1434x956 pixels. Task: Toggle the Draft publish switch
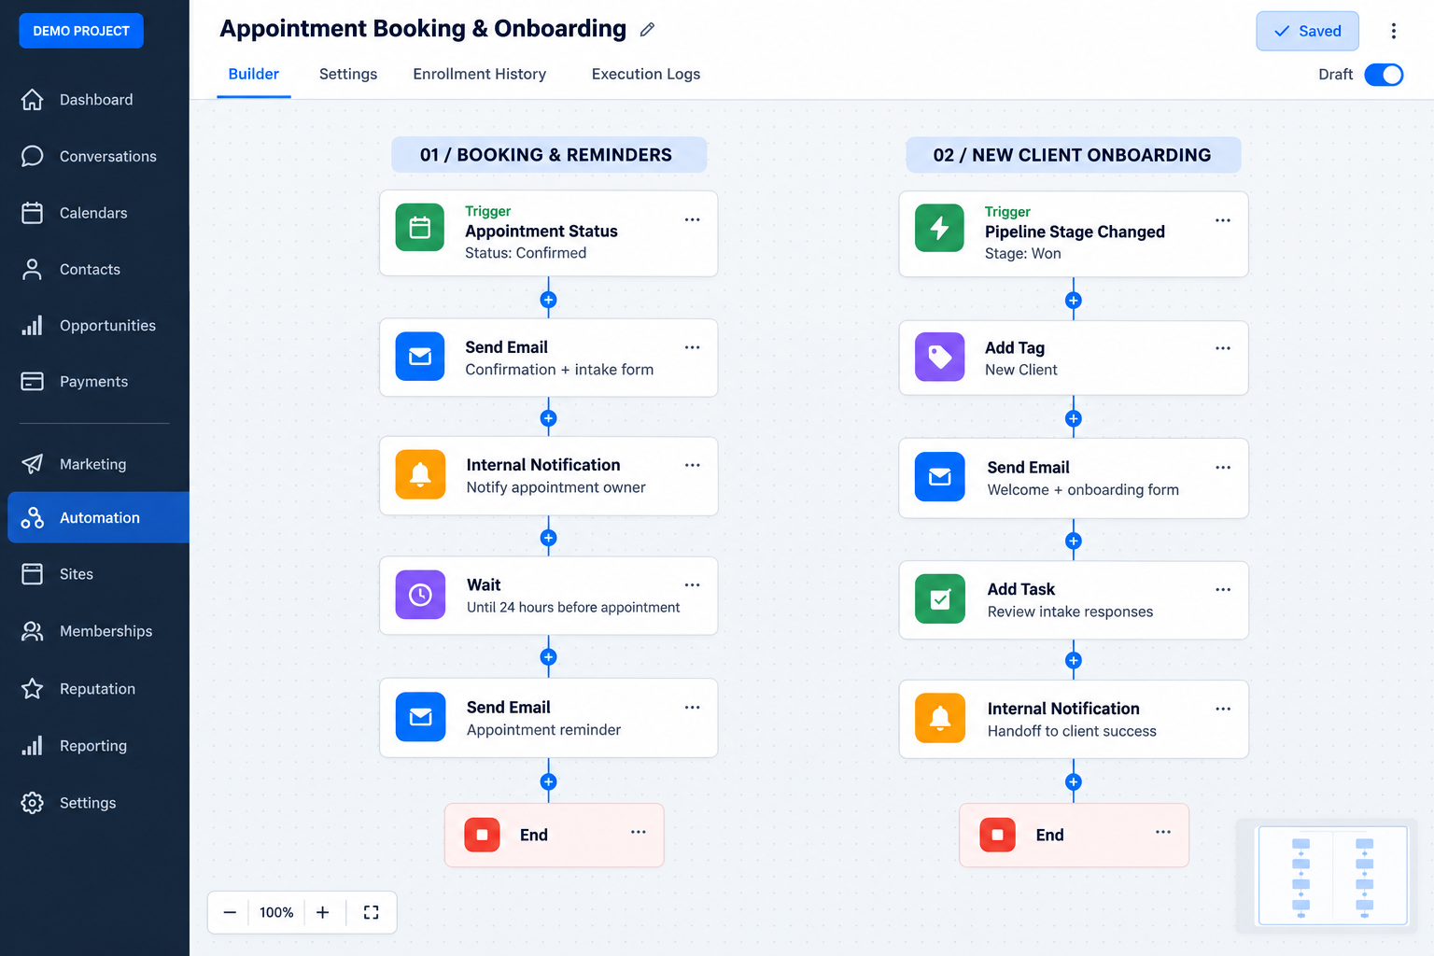tap(1384, 75)
